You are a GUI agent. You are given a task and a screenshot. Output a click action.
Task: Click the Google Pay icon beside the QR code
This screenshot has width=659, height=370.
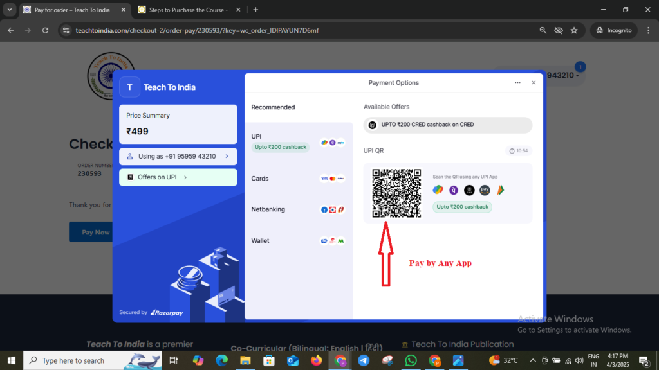pyautogui.click(x=438, y=190)
